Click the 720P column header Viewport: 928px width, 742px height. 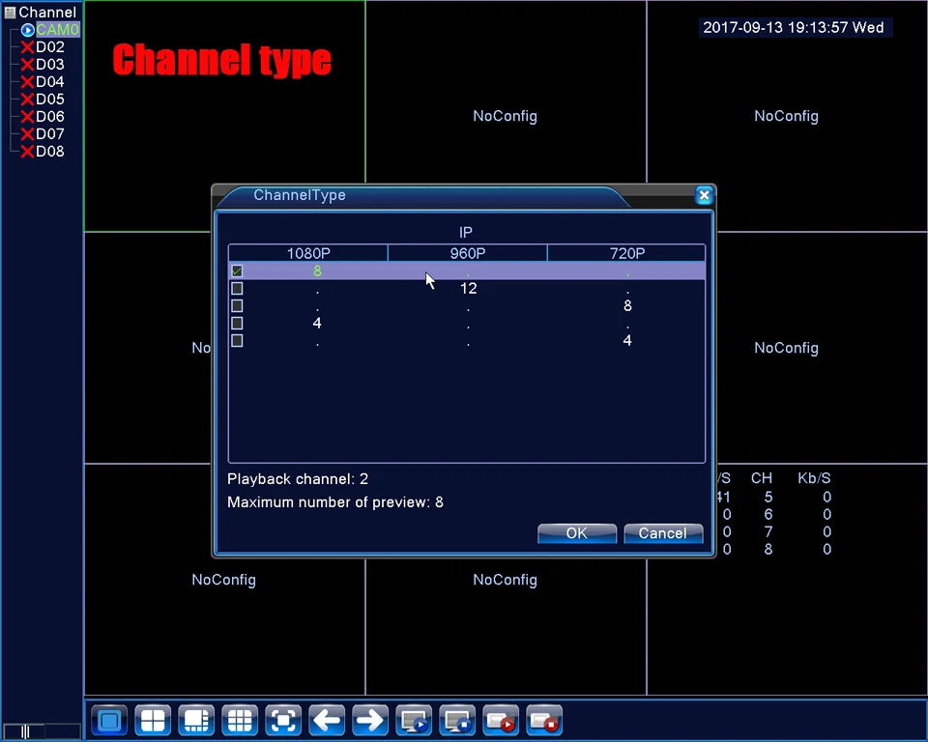pos(626,253)
